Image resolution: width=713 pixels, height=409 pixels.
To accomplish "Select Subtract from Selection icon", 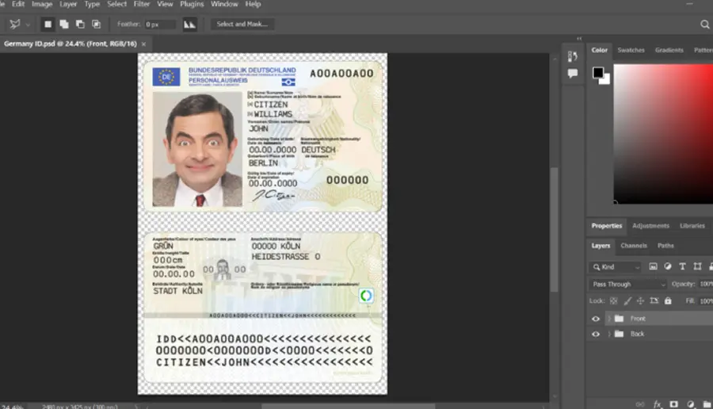I will pos(80,24).
